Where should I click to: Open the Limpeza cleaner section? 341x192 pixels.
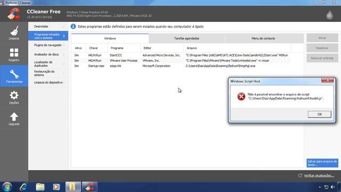(x=14, y=33)
